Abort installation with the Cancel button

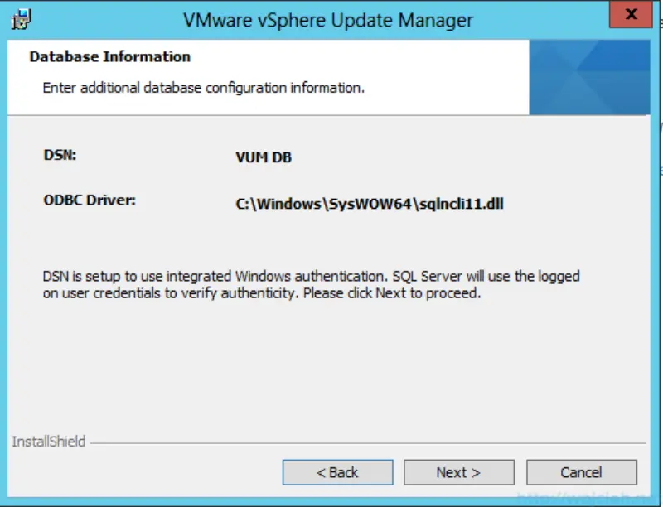pos(581,471)
